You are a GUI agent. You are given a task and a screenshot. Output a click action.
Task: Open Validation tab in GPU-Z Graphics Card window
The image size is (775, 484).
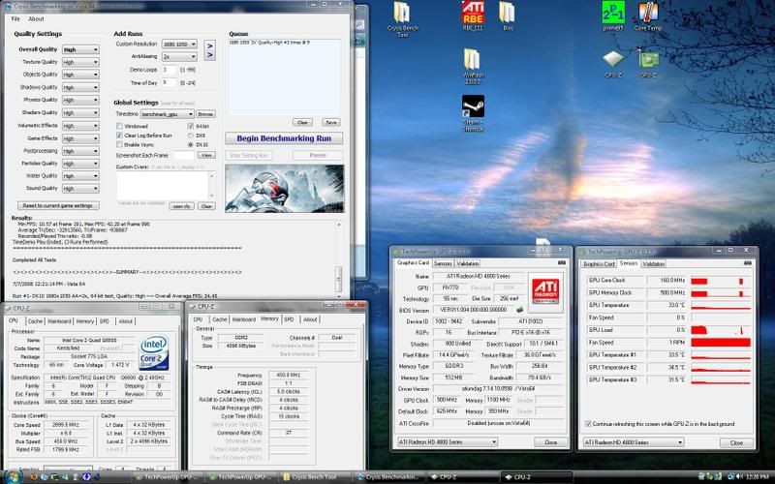tap(468, 263)
